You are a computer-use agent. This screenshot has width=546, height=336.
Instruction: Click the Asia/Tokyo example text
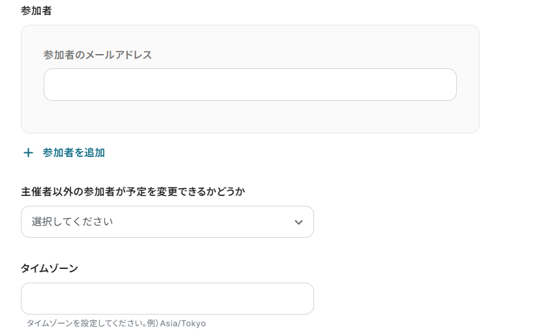183,324
